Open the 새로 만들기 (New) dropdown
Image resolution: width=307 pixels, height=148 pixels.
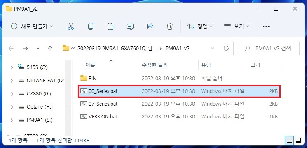tap(32, 26)
